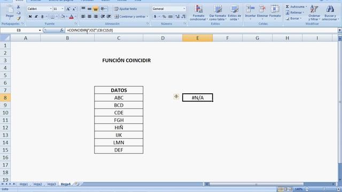Click the increase decimals icon
342x192 pixels.
(177, 17)
